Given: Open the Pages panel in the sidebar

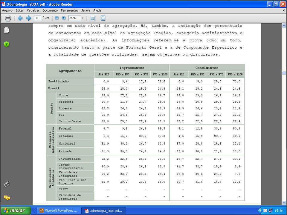Looking at the screenshot, I should (7, 30).
